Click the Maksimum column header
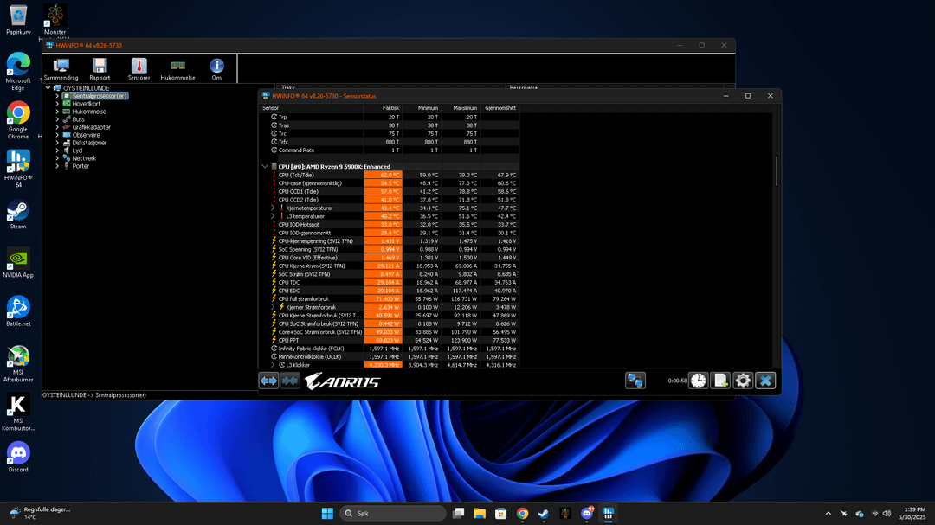The height and width of the screenshot is (525, 935). tap(461, 108)
